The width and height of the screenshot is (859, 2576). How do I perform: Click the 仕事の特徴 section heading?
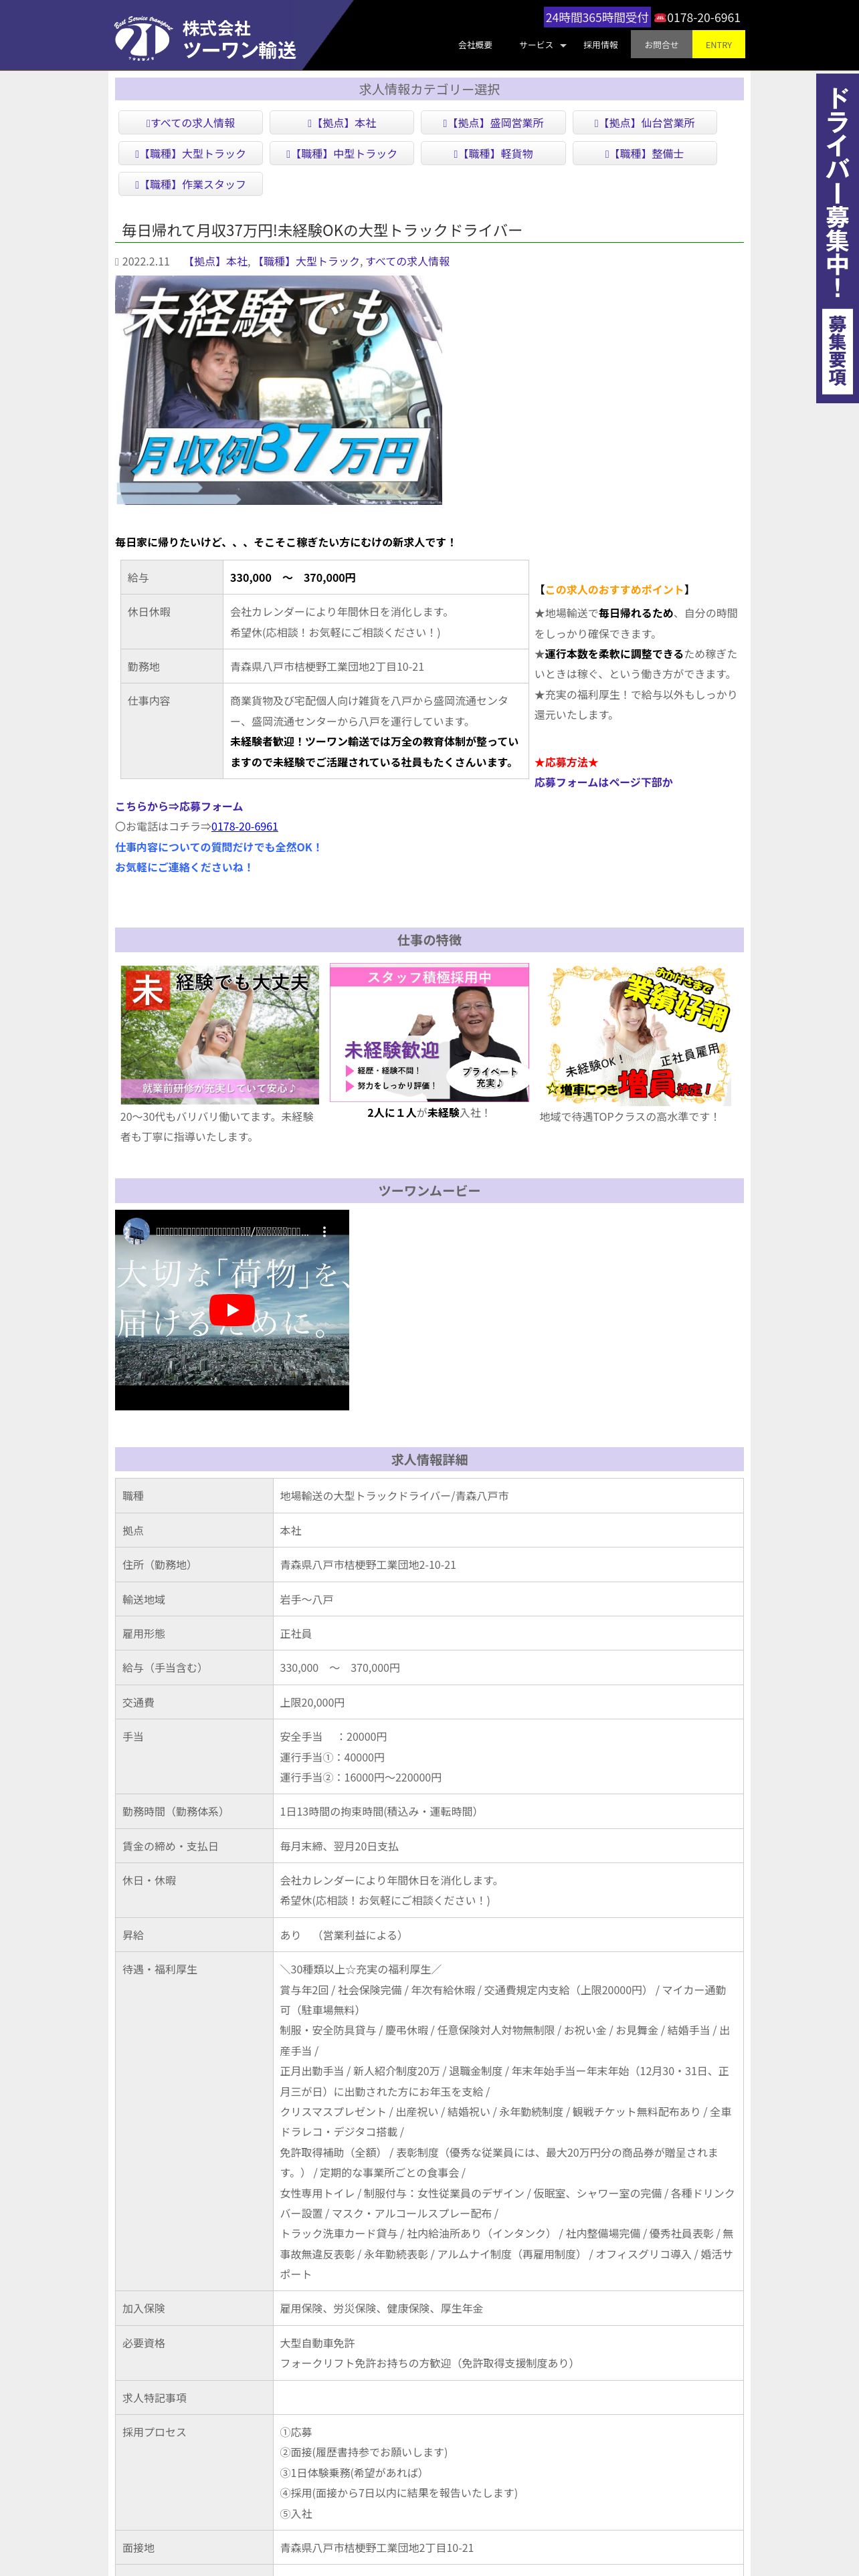click(x=429, y=940)
